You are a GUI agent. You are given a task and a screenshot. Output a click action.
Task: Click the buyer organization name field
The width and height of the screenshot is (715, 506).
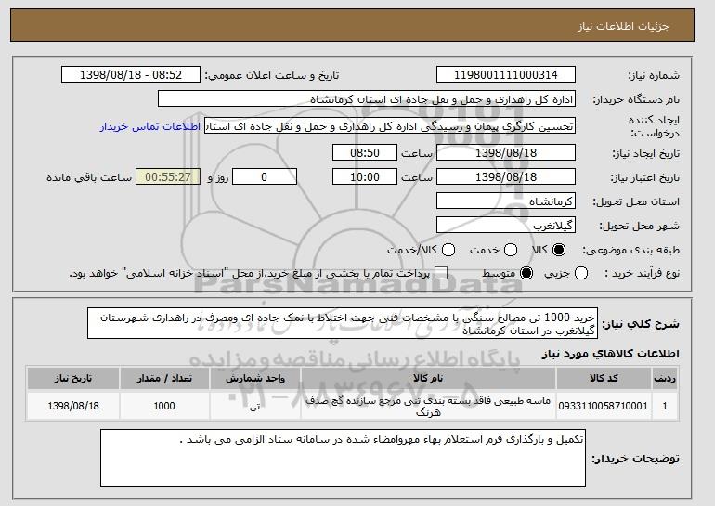click(367, 99)
